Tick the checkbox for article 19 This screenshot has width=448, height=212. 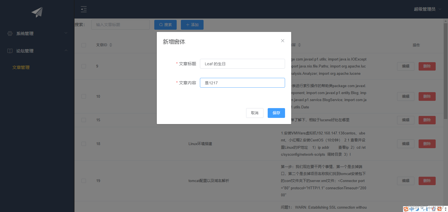84,181
